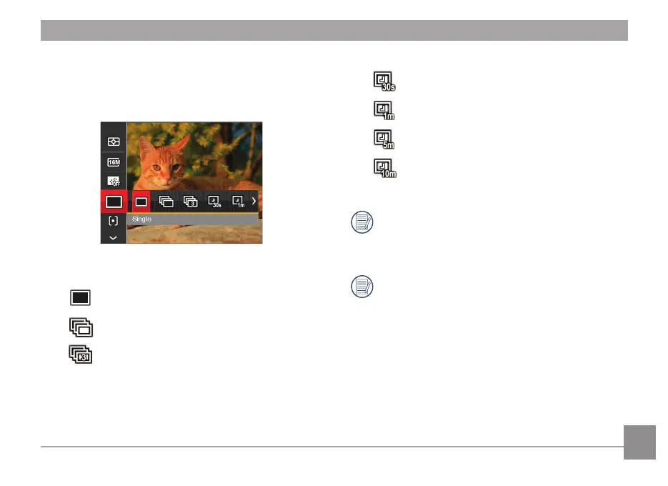Image resolution: width=668 pixels, height=486 pixels.
Task: Click the 3-shot burst icon in legend
Action: coord(81,354)
